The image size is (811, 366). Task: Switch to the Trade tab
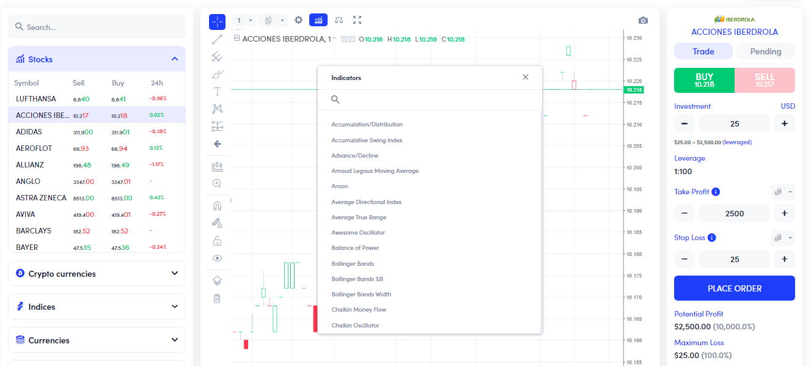[x=703, y=51]
